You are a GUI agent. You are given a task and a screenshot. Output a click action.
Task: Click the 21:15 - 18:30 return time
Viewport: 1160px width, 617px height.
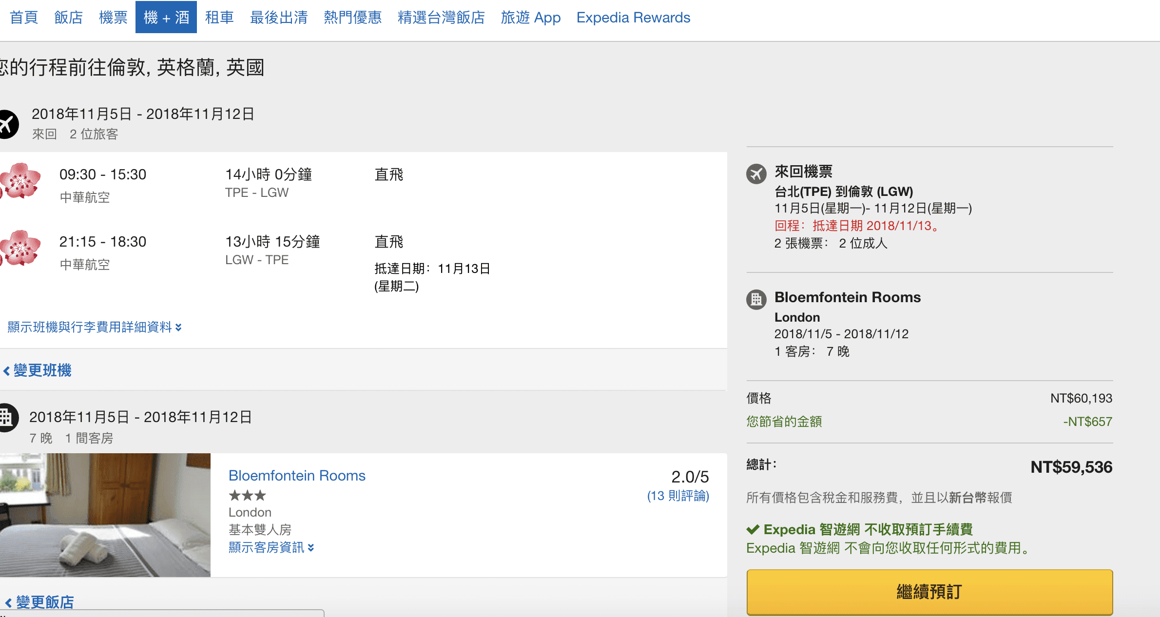click(103, 242)
